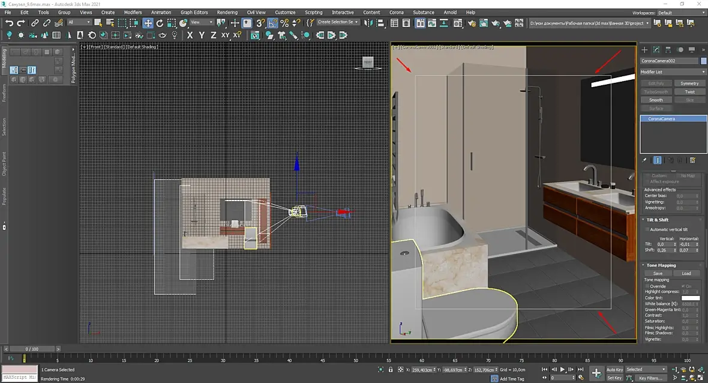Image resolution: width=708 pixels, height=383 pixels.
Task: Expand the View reference coordinate dropdown
Action: coord(202,23)
